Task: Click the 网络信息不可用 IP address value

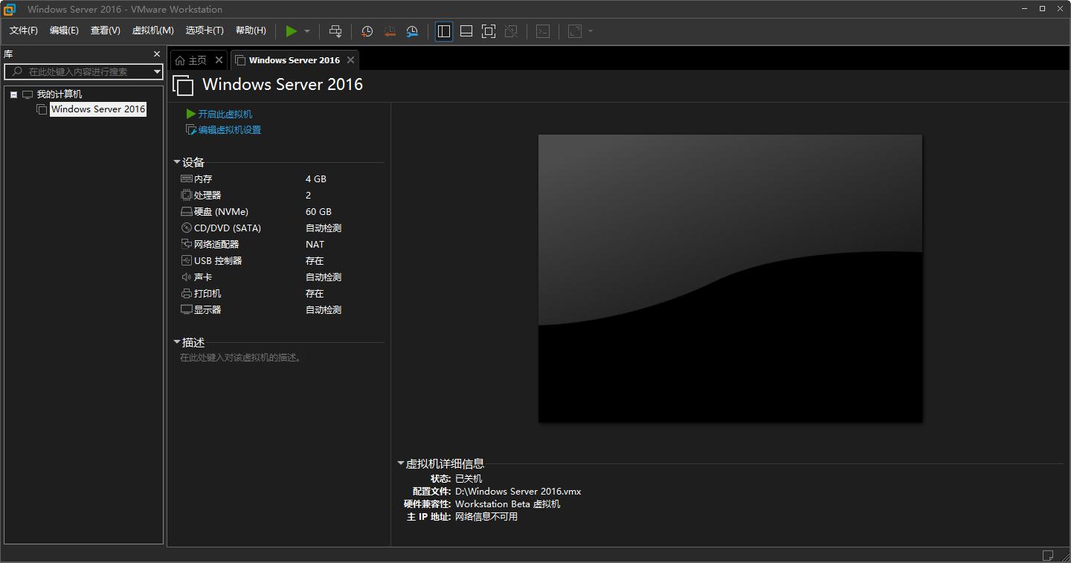Action: 486,517
